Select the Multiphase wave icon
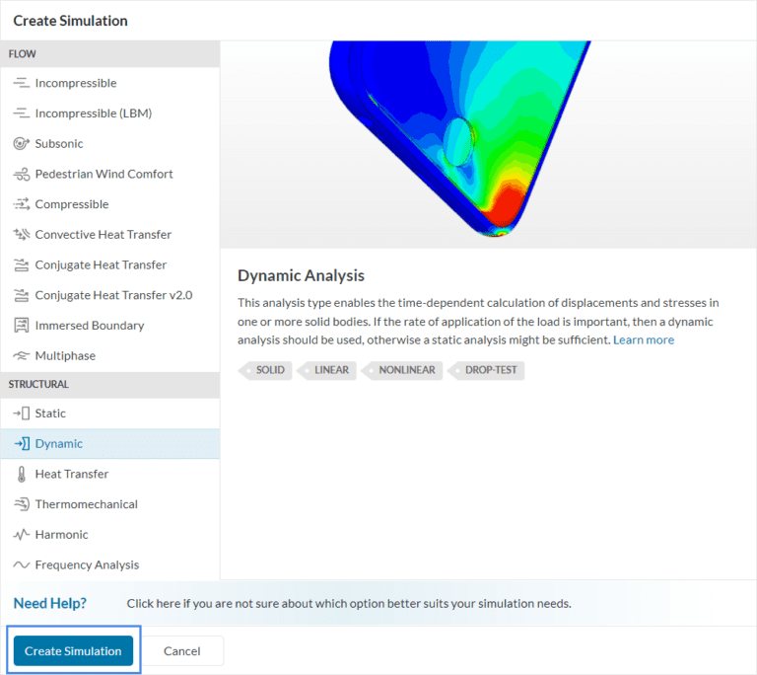The width and height of the screenshot is (757, 675). [x=21, y=356]
